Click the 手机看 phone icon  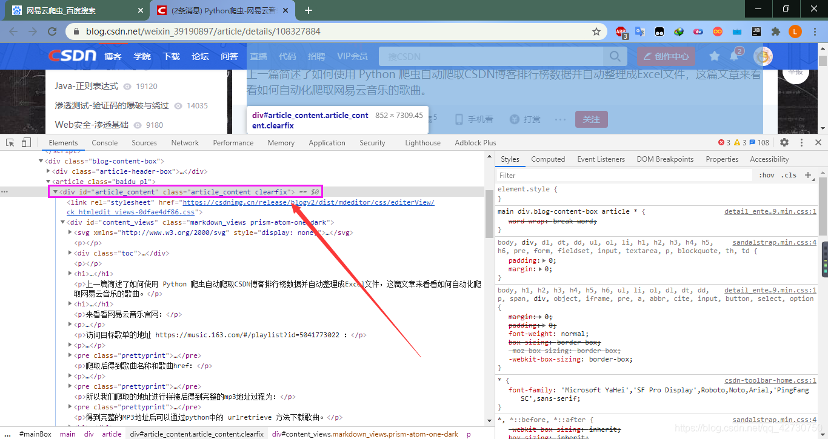click(459, 119)
